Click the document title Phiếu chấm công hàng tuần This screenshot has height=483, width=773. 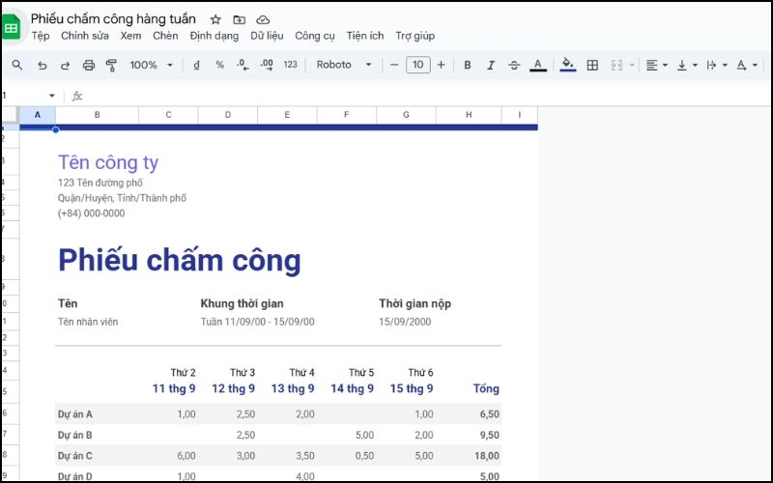click(113, 19)
